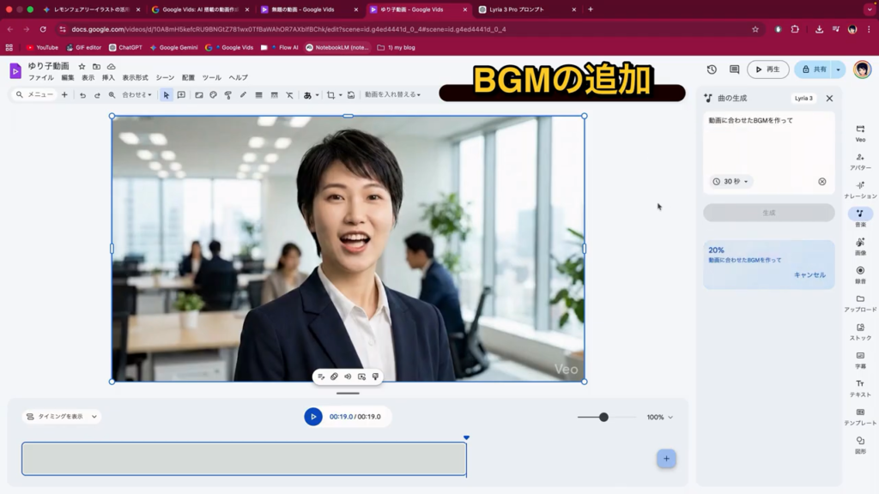Screen dimensions: 879x494
Task: Star the ゆり子動画 document
Action: tap(82, 66)
